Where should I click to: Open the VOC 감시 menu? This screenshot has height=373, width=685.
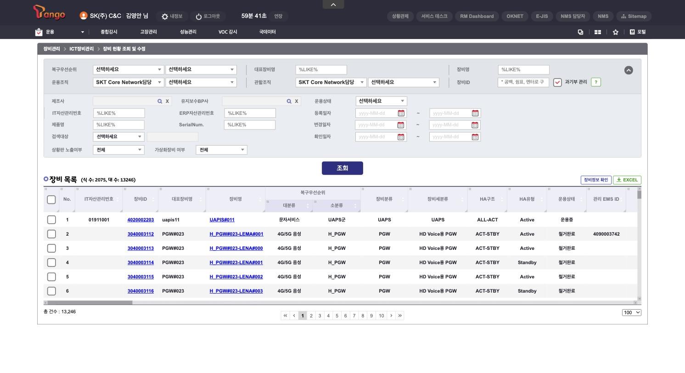pyautogui.click(x=228, y=32)
